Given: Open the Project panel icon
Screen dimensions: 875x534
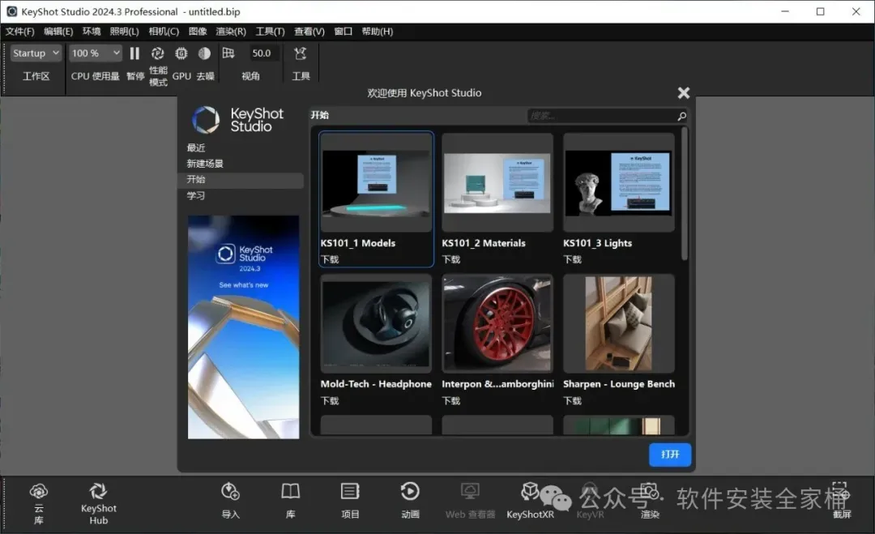Looking at the screenshot, I should pos(350,492).
